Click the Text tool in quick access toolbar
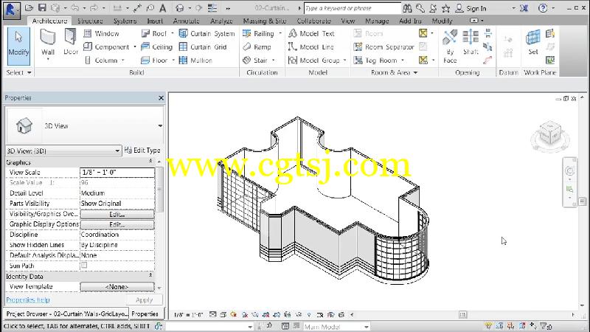Screen dimensions: 590x332 [163, 8]
